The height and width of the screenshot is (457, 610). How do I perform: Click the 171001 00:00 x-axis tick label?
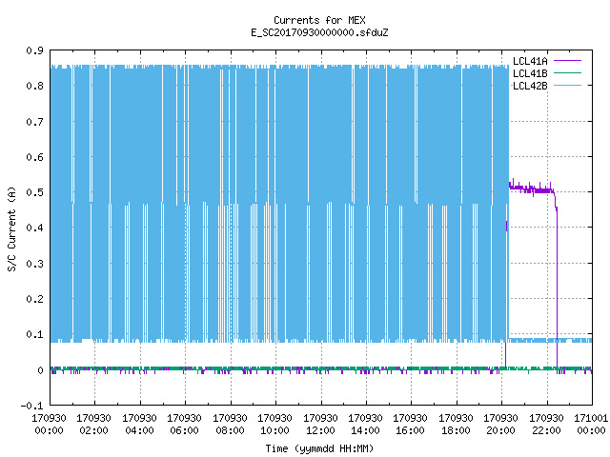pos(591,425)
